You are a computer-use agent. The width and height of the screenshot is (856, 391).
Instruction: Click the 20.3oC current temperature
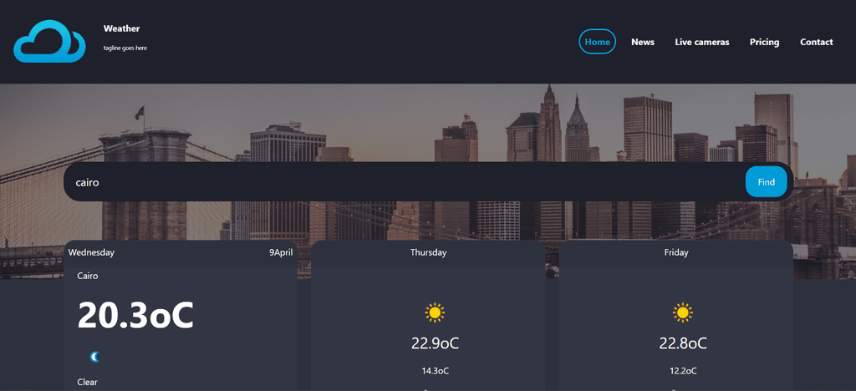pos(135,315)
